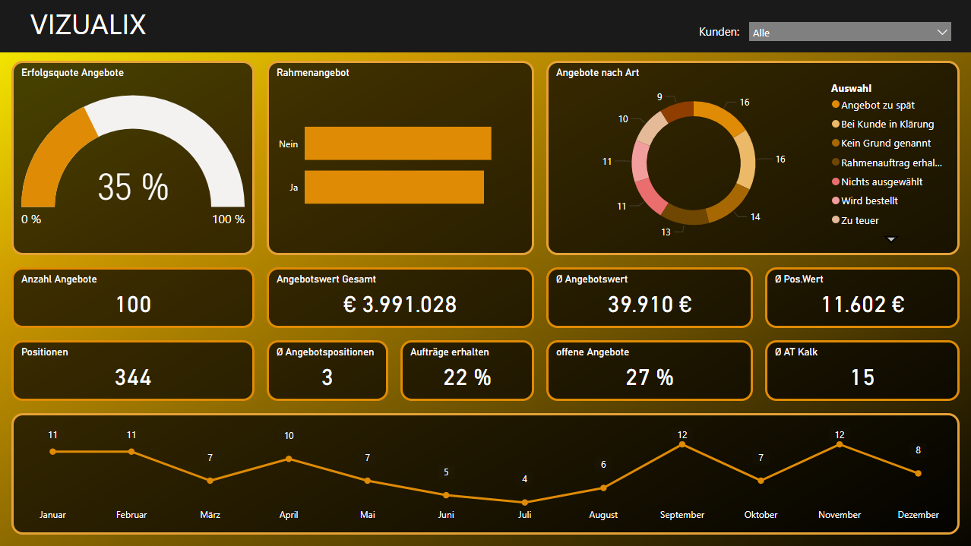The height and width of the screenshot is (546, 971).
Task: Select 'Bei Kunde in Klärung' legend entry
Action: [x=887, y=125]
